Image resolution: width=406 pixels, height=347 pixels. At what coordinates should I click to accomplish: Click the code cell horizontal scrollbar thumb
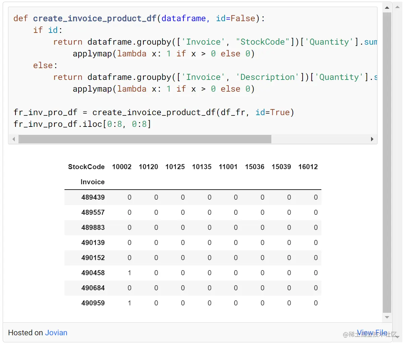click(x=145, y=139)
